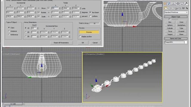
Task: Enable Display as Box checkbox
Action: tap(80, 37)
